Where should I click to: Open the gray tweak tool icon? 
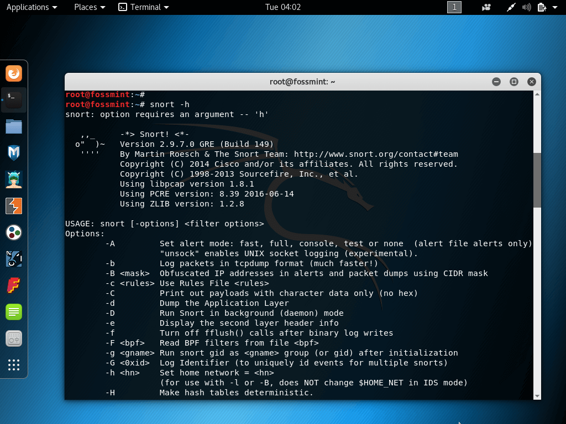[x=14, y=338]
